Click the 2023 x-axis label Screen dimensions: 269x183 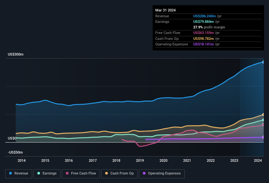(x=234, y=160)
